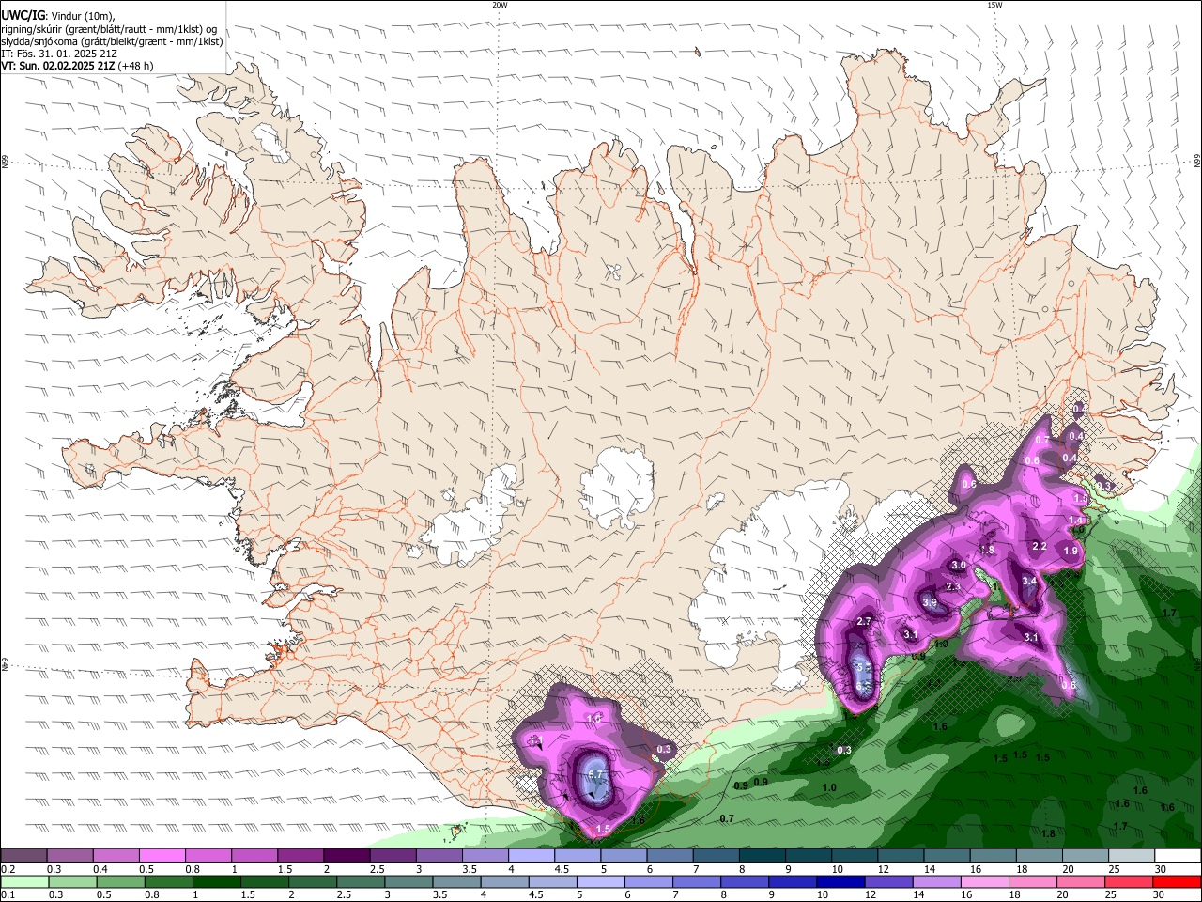Click the 2.7 precipitation value label
The width and height of the screenshot is (1202, 902).
(865, 622)
